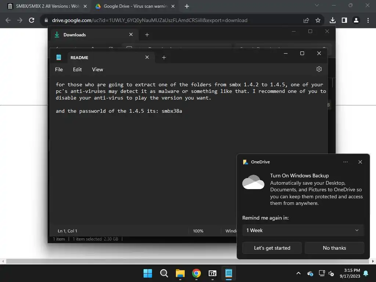Click the 100% zoom level in Notepad
The width and height of the screenshot is (376, 282).
click(198, 231)
